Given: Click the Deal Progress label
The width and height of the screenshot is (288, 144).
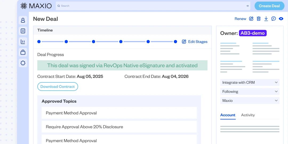Looking at the screenshot, I should click(x=50, y=55).
